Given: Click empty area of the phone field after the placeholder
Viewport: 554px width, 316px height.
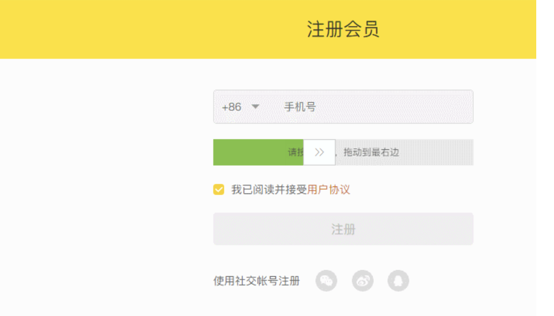Looking at the screenshot, I should coord(394,106).
